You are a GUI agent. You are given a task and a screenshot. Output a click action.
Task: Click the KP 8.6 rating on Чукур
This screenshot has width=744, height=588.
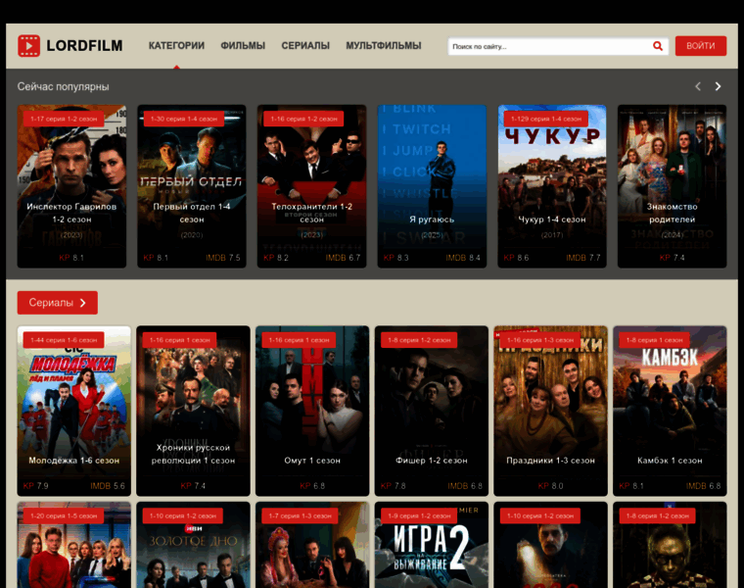point(516,258)
